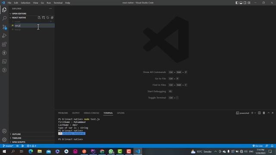The width and height of the screenshot is (276, 155).
Task: Open Explorer views and more actions ellipsis
Action: [x=50, y=9]
